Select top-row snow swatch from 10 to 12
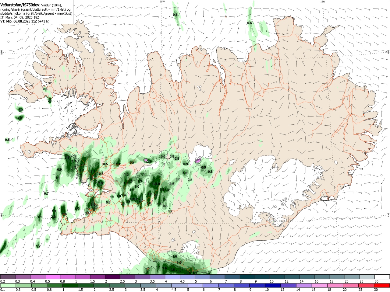390x292 pixels. click(277, 277)
